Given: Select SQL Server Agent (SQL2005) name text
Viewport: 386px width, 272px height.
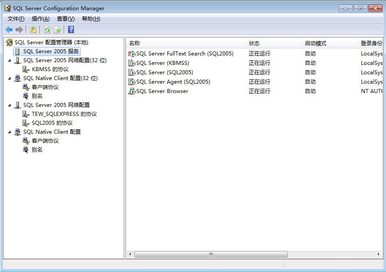Looking at the screenshot, I should pos(173,82).
